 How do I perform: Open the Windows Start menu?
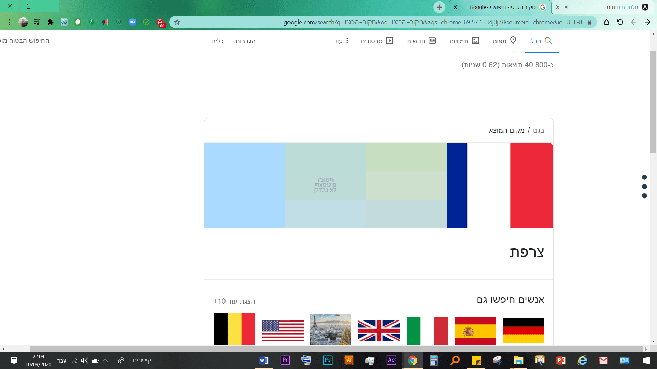pos(647,360)
